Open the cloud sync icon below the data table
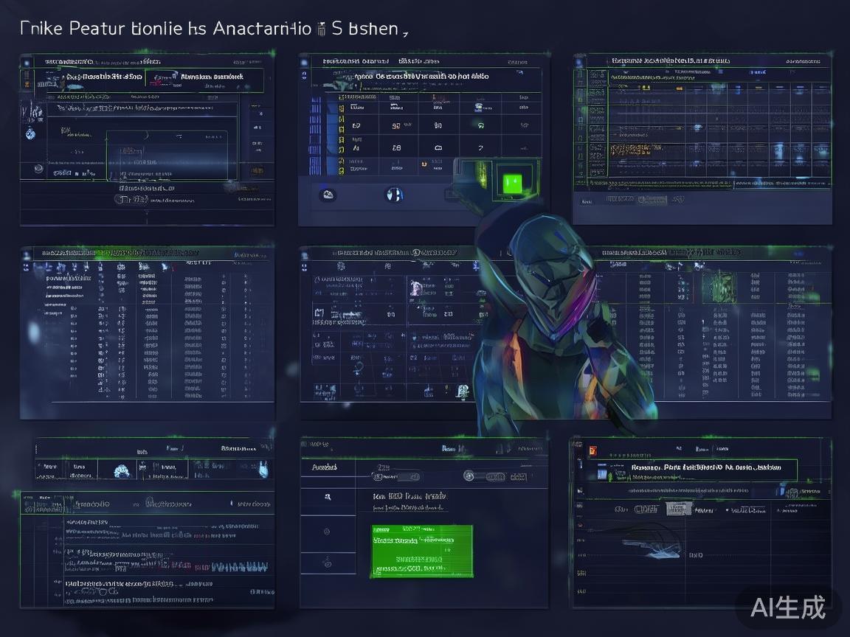Screen dimensions: 850x637 (x=327, y=193)
